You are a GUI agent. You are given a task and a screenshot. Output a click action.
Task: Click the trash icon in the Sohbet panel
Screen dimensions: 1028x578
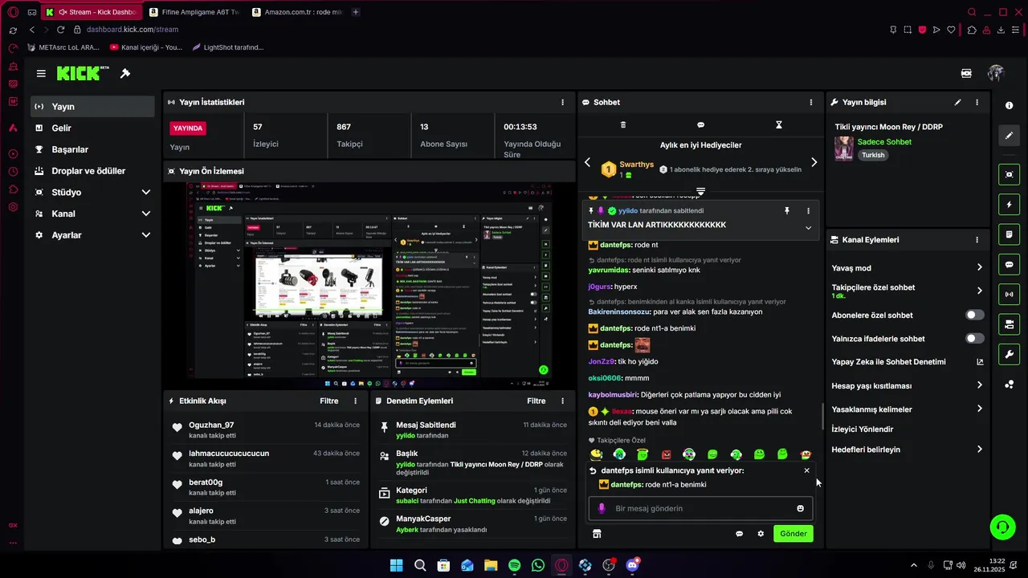(623, 125)
